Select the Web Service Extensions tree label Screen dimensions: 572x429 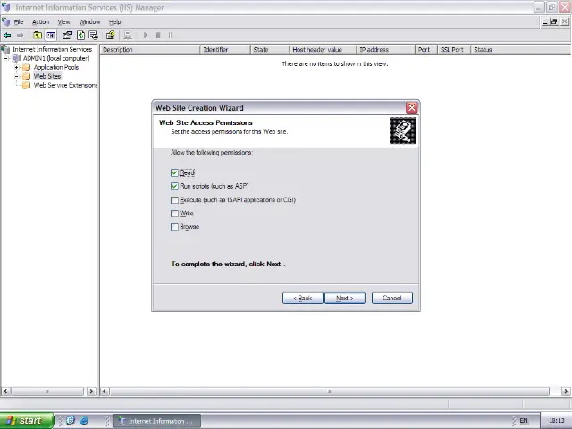tap(65, 86)
